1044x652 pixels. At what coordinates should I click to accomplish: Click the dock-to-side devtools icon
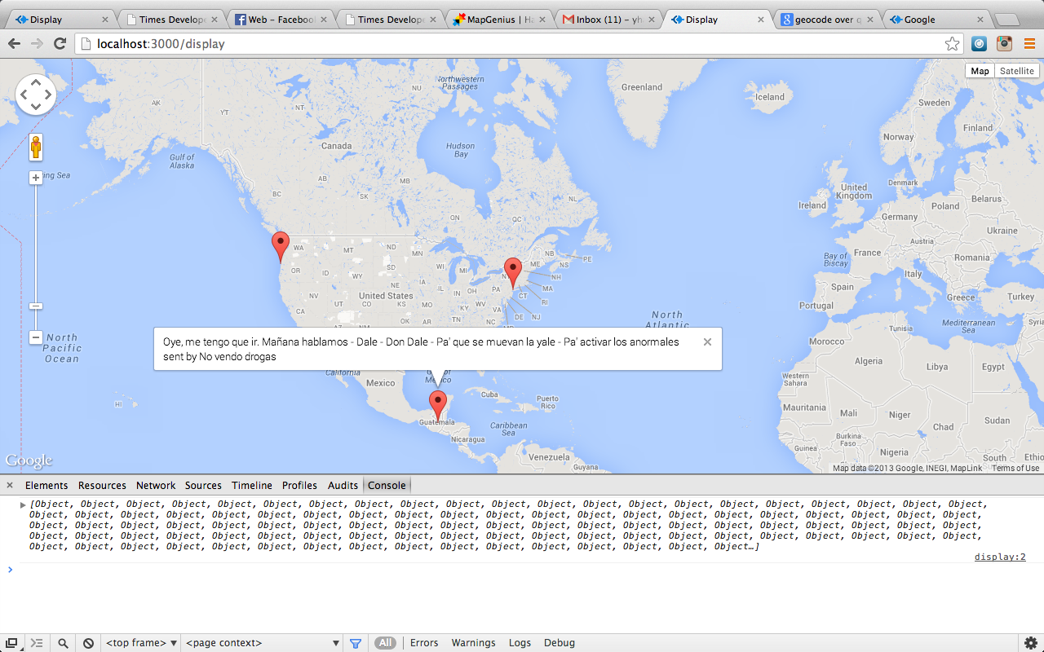point(11,643)
